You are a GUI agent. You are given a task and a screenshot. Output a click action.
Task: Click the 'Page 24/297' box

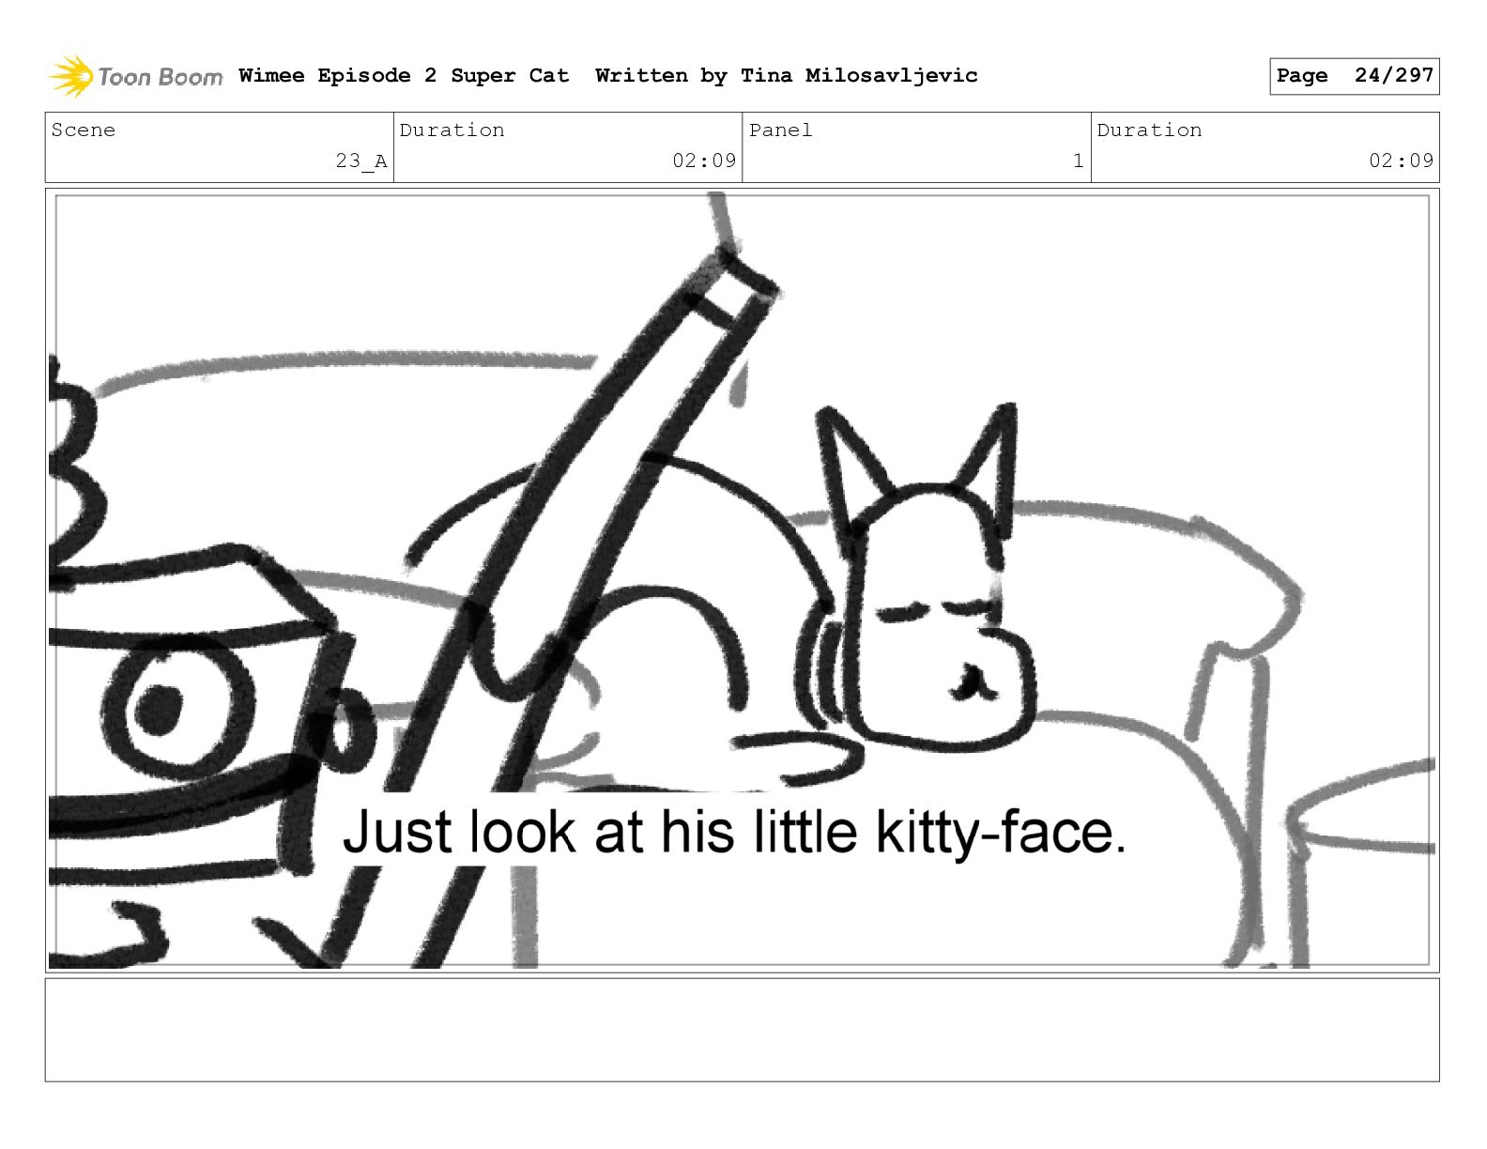(1354, 76)
